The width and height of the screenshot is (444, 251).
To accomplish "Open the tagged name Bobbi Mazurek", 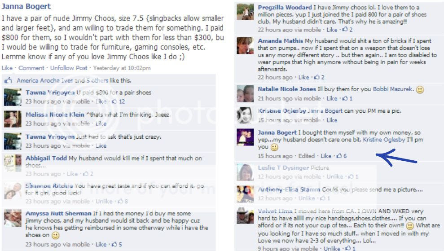I will tap(392, 89).
